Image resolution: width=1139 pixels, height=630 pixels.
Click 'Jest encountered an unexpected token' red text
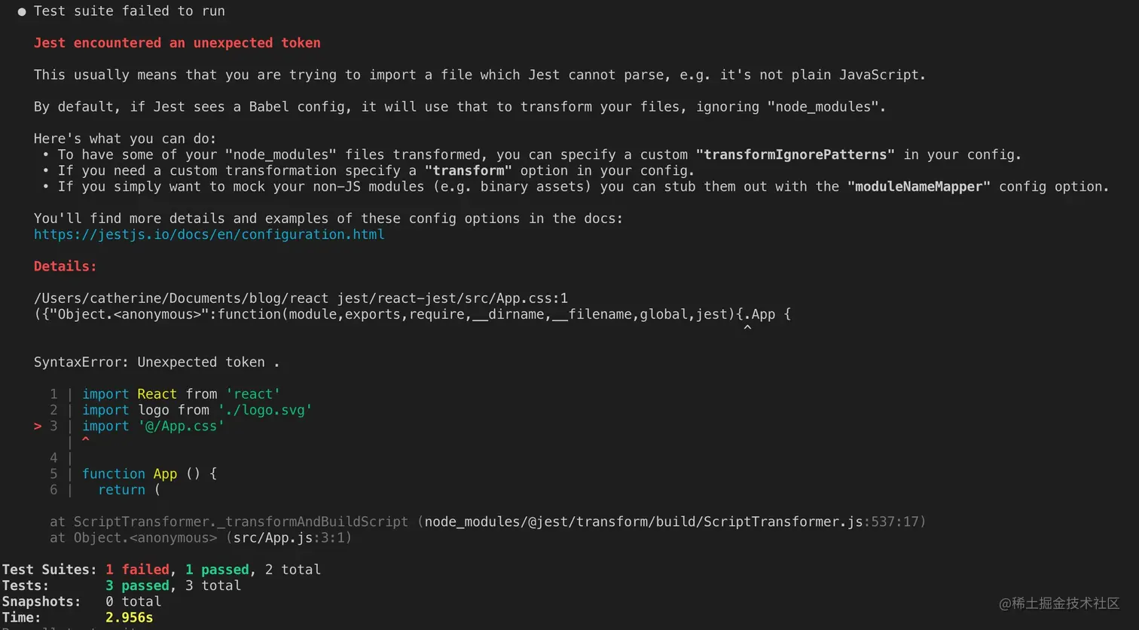coord(177,43)
